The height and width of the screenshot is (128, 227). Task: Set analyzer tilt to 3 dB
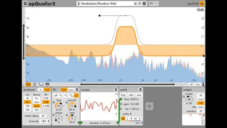46,102
